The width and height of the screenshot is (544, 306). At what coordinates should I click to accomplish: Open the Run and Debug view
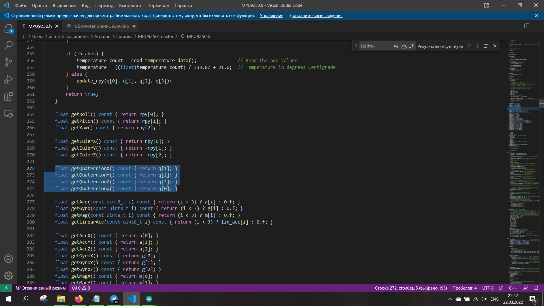(8, 79)
